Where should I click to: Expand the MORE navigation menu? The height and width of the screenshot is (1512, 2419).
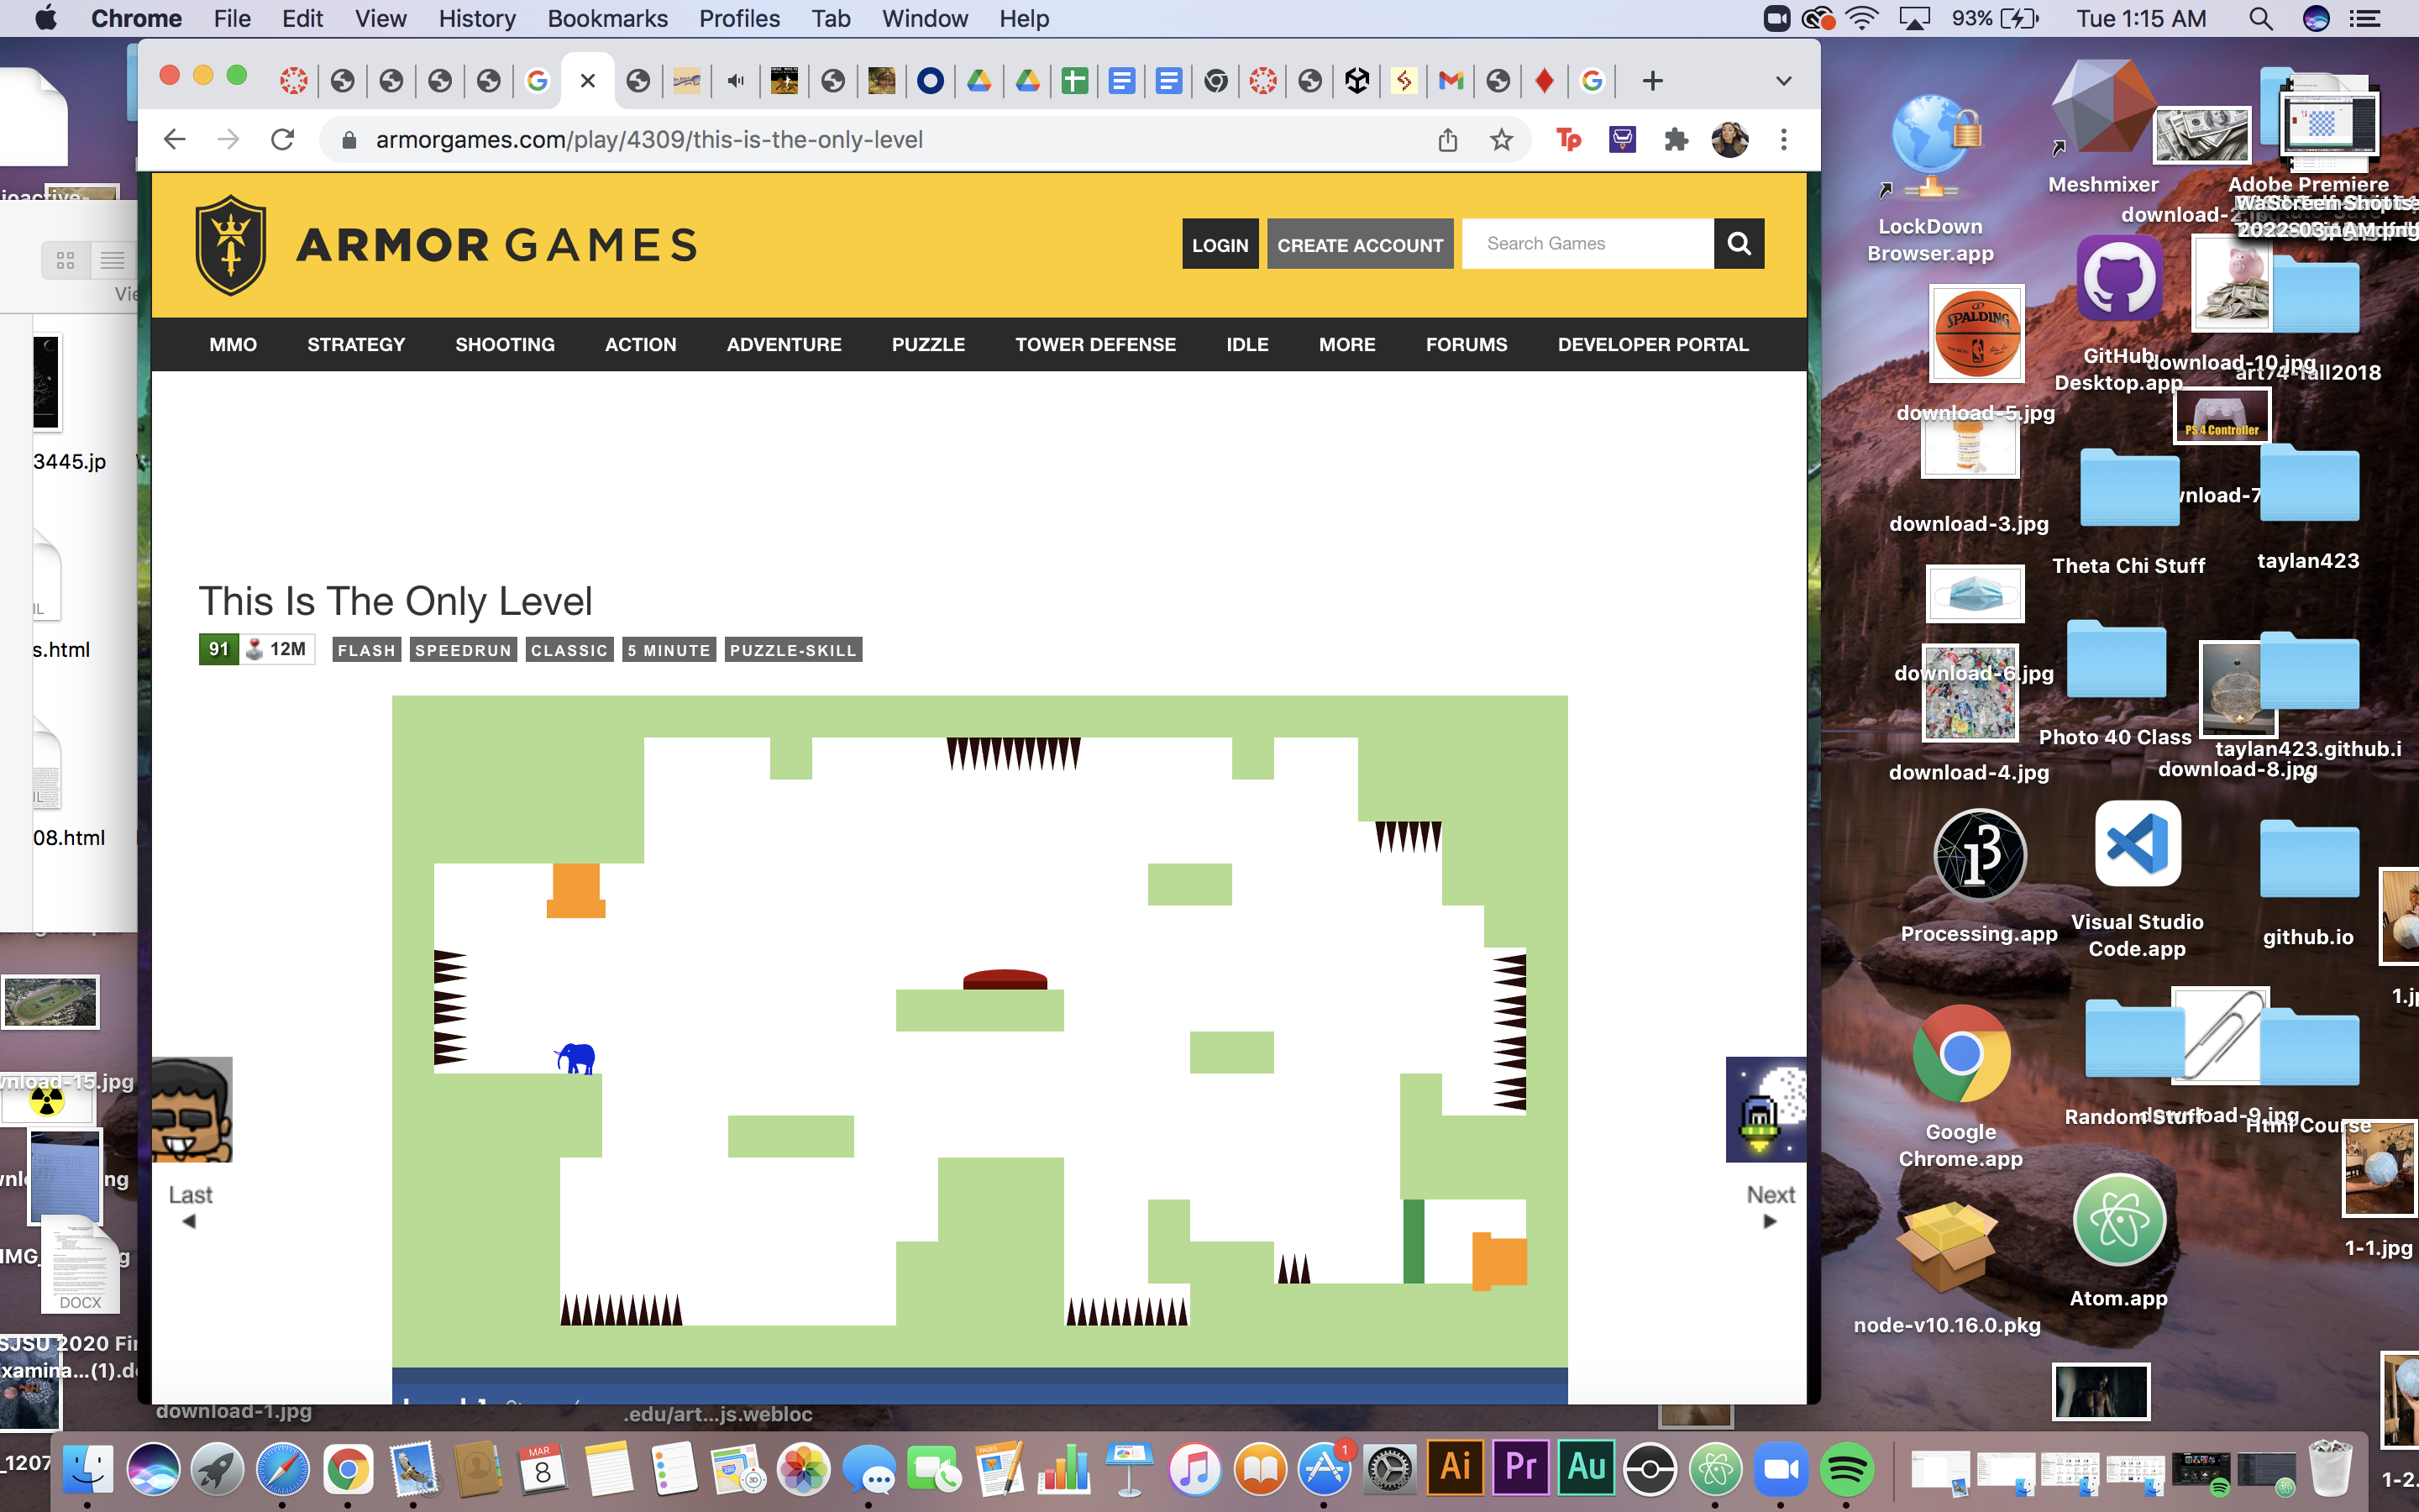click(x=1346, y=344)
